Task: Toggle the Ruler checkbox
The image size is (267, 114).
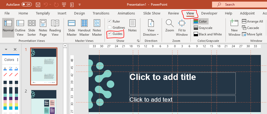Action: pyautogui.click(x=110, y=21)
